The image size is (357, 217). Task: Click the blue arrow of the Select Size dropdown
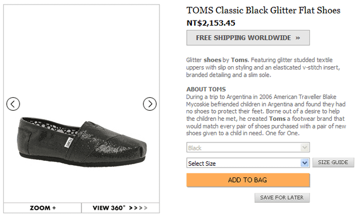pos(305,163)
